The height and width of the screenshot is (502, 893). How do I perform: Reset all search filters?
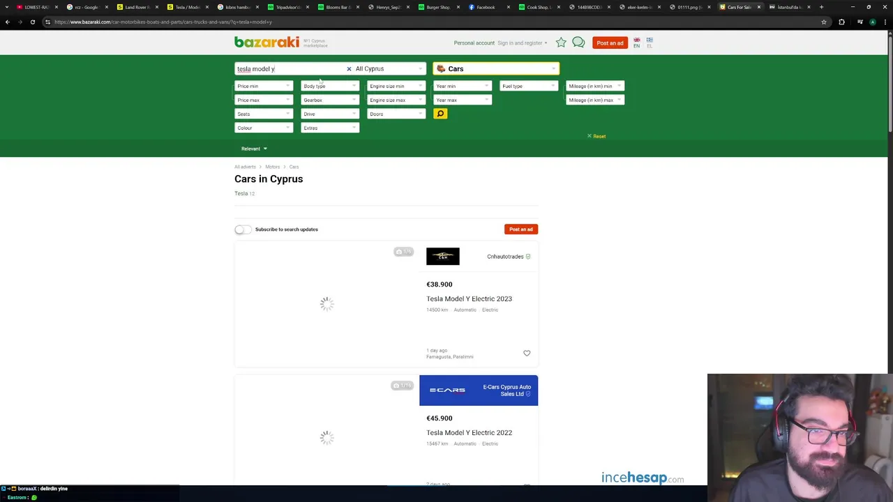(x=596, y=136)
